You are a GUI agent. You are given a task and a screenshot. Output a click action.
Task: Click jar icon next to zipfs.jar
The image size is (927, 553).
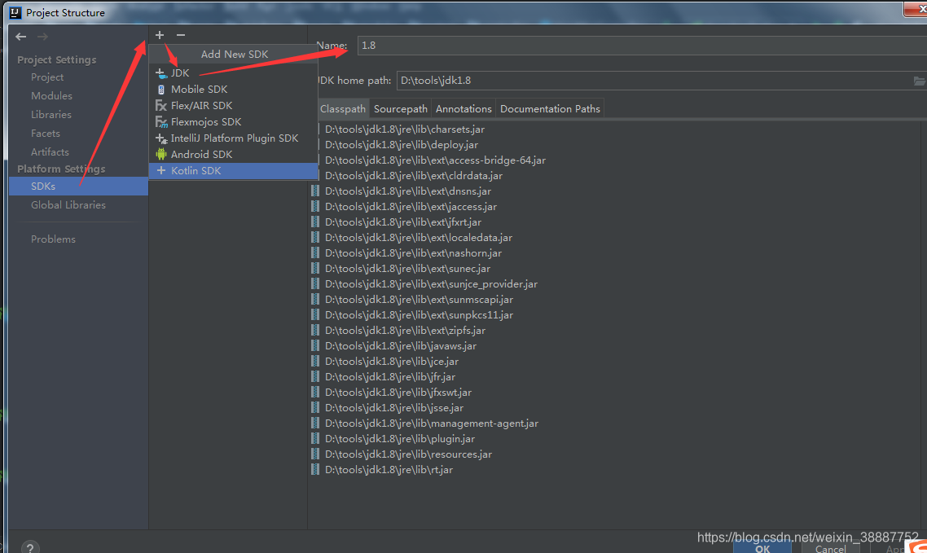point(315,331)
